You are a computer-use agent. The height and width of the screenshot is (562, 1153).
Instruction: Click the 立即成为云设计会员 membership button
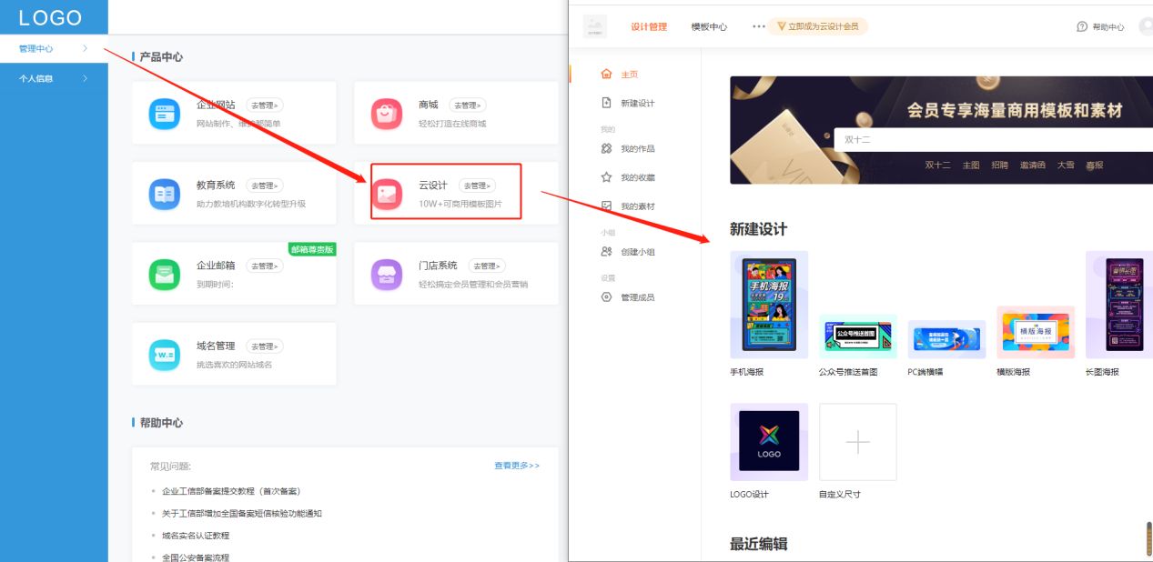point(818,26)
